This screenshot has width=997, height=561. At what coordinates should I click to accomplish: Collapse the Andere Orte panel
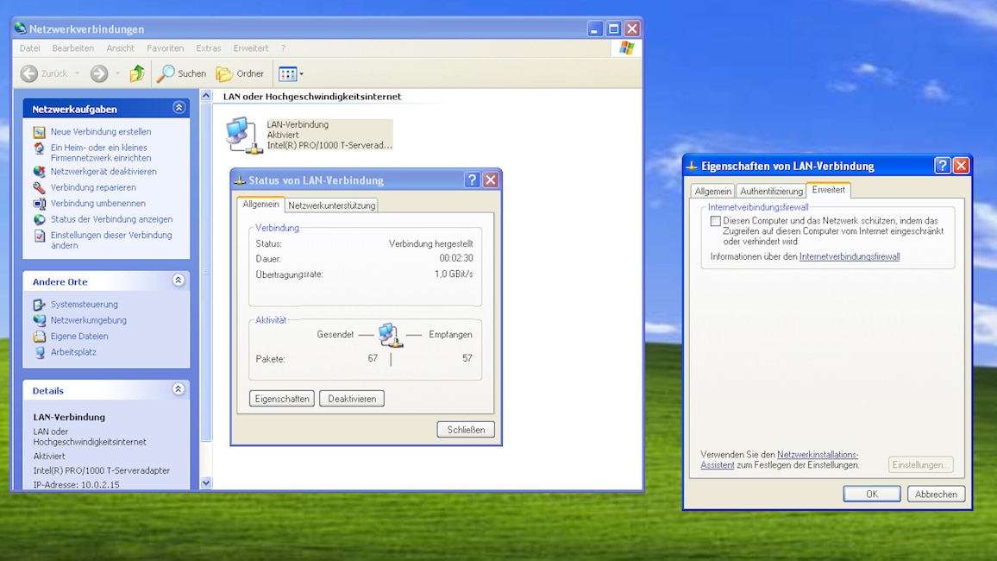tap(179, 280)
